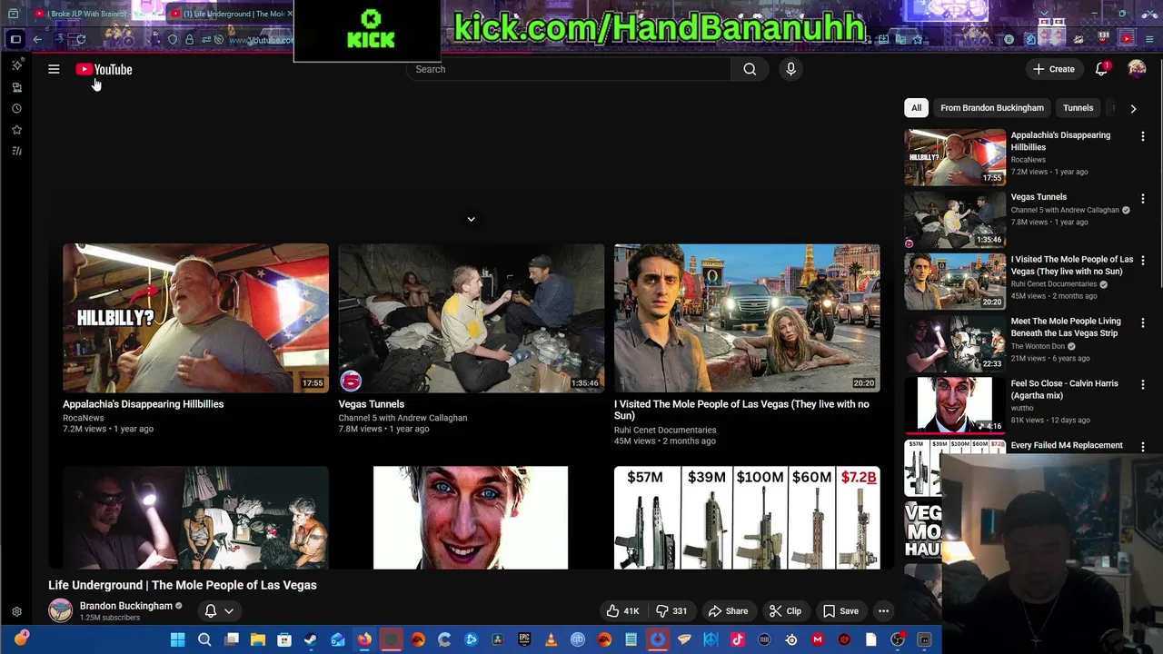
Task: Open subscription notification bell dropdown
Action: coord(219,611)
